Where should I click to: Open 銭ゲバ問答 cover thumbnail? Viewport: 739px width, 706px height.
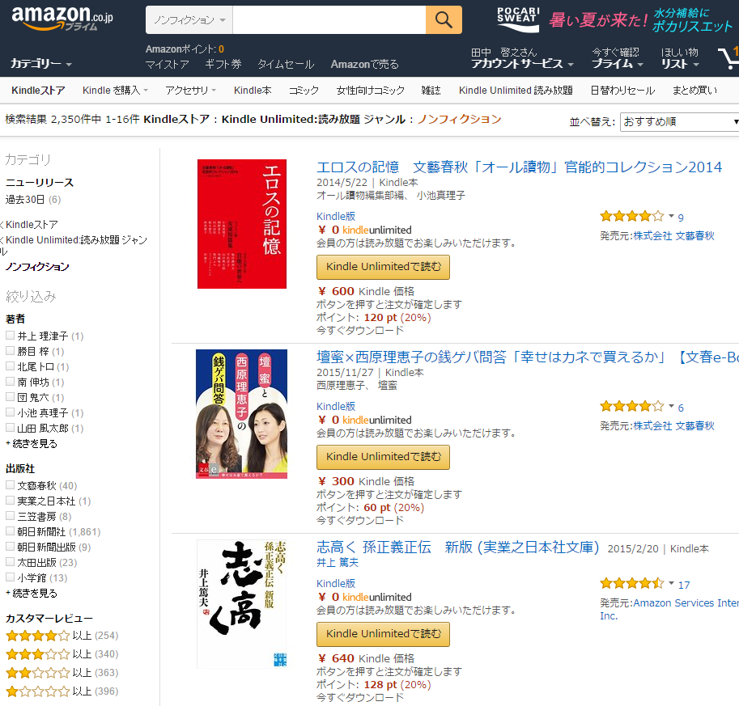pyautogui.click(x=241, y=414)
